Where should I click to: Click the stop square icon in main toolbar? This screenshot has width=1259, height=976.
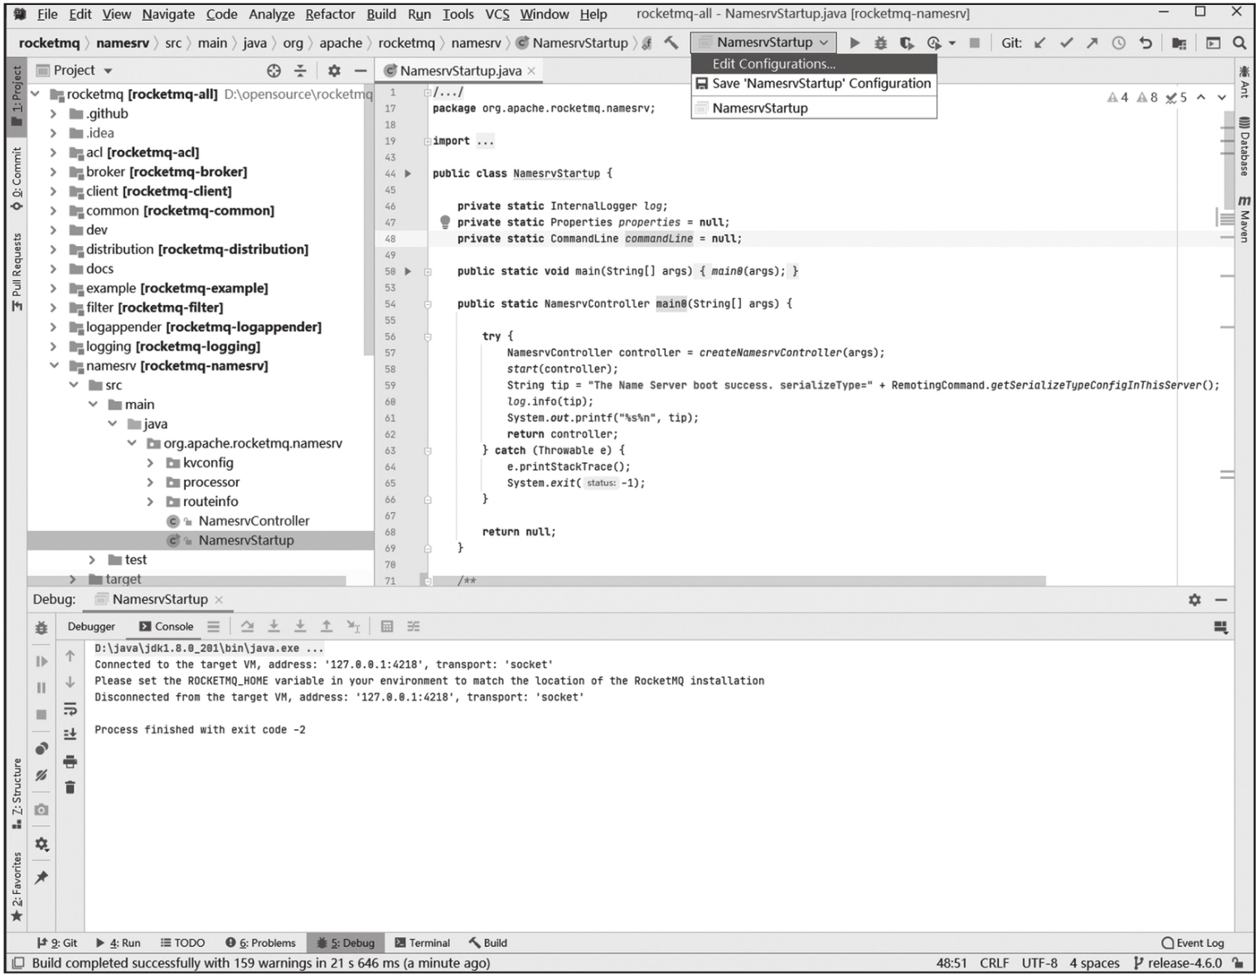975,42
